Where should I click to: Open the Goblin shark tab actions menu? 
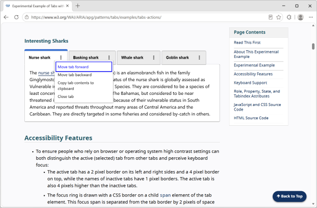(x=199, y=57)
